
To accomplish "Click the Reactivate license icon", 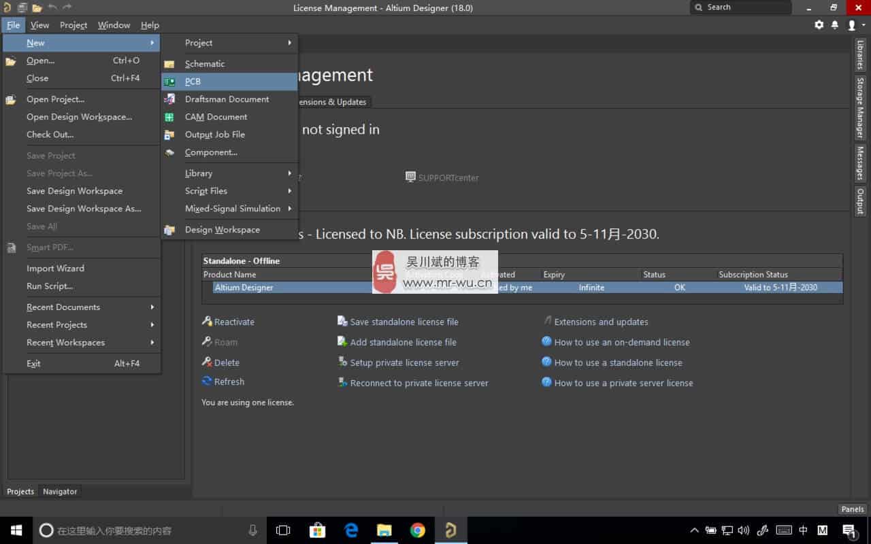I will [207, 322].
